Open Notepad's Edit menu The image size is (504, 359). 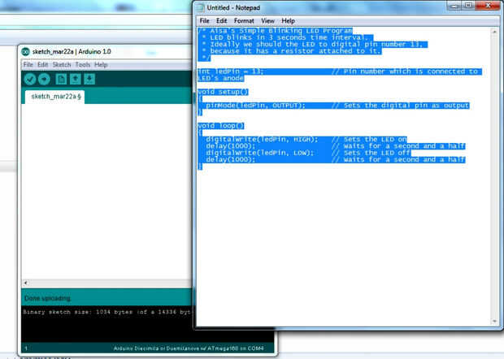click(221, 21)
